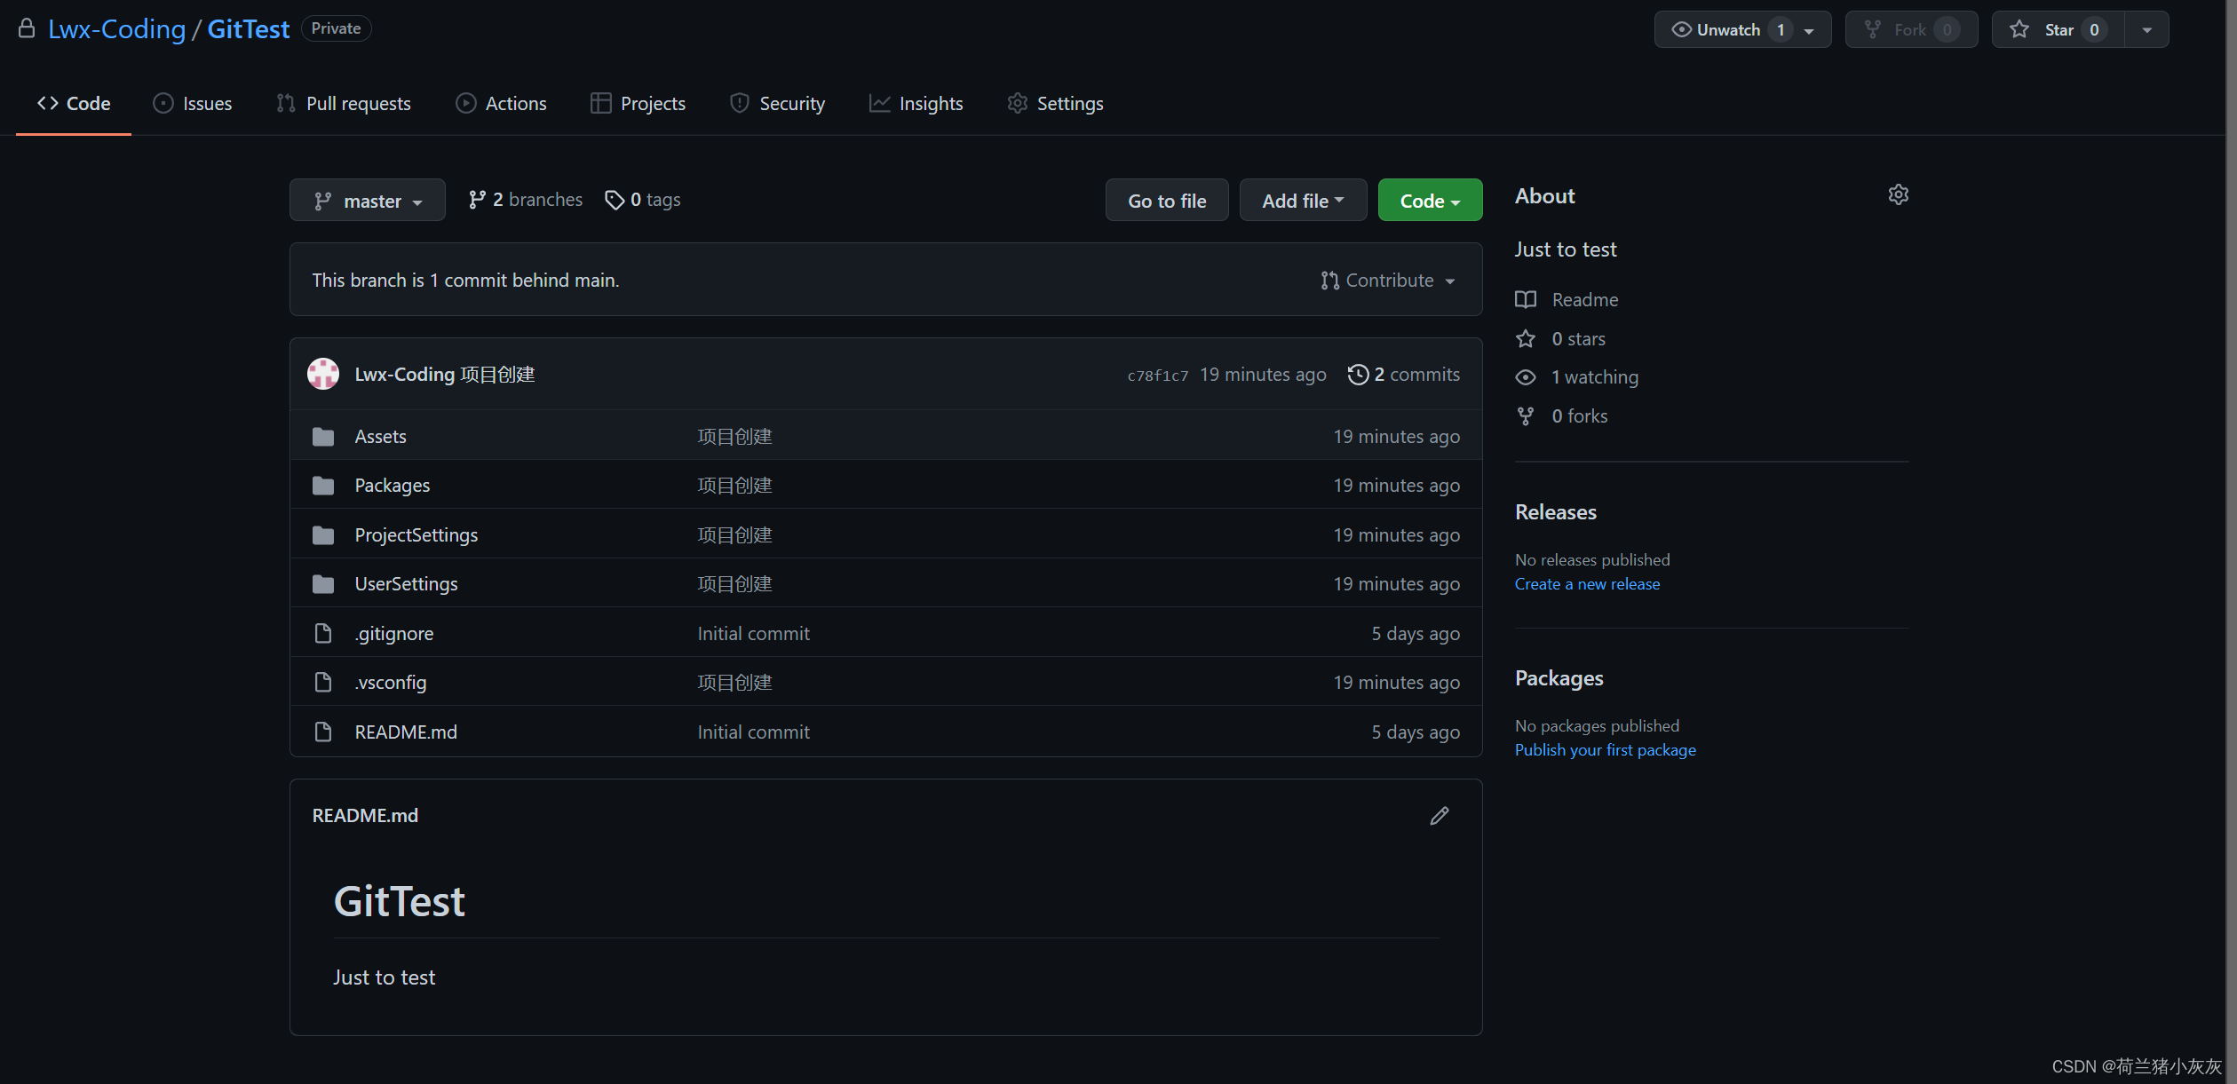The width and height of the screenshot is (2237, 1084).
Task: Click the README.md file icon in list
Action: [323, 732]
